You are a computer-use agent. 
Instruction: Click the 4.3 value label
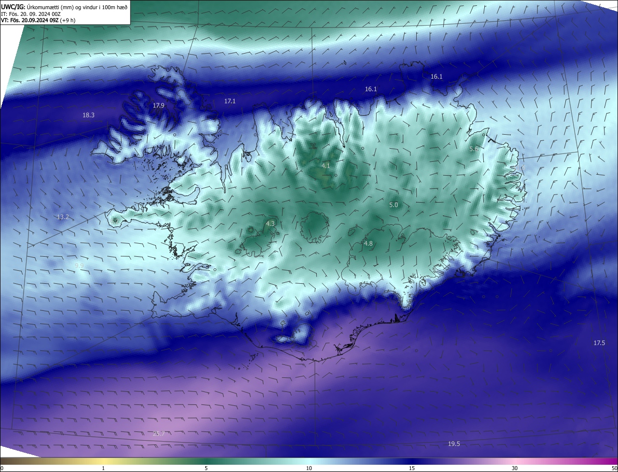[270, 223]
